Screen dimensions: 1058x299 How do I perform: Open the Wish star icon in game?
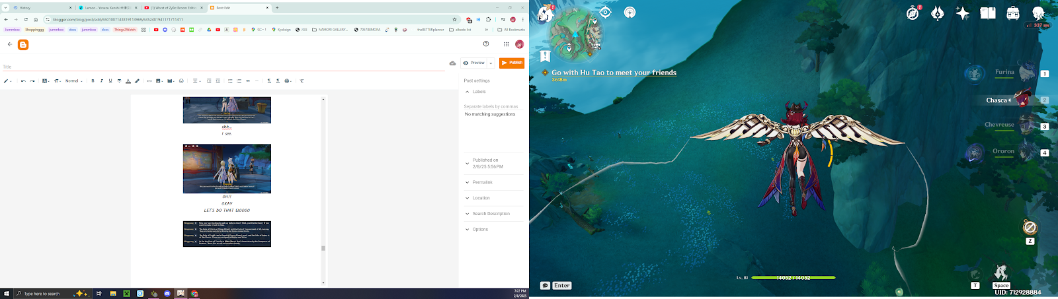(963, 13)
